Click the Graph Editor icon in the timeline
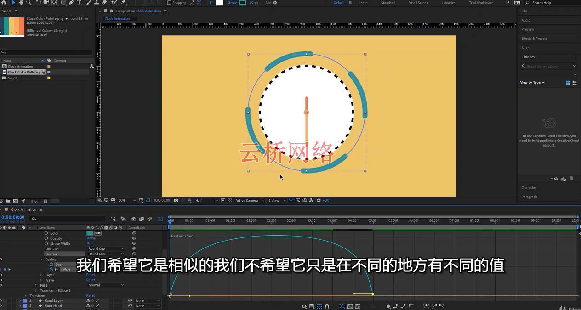This screenshot has width=581, height=310. (x=160, y=219)
